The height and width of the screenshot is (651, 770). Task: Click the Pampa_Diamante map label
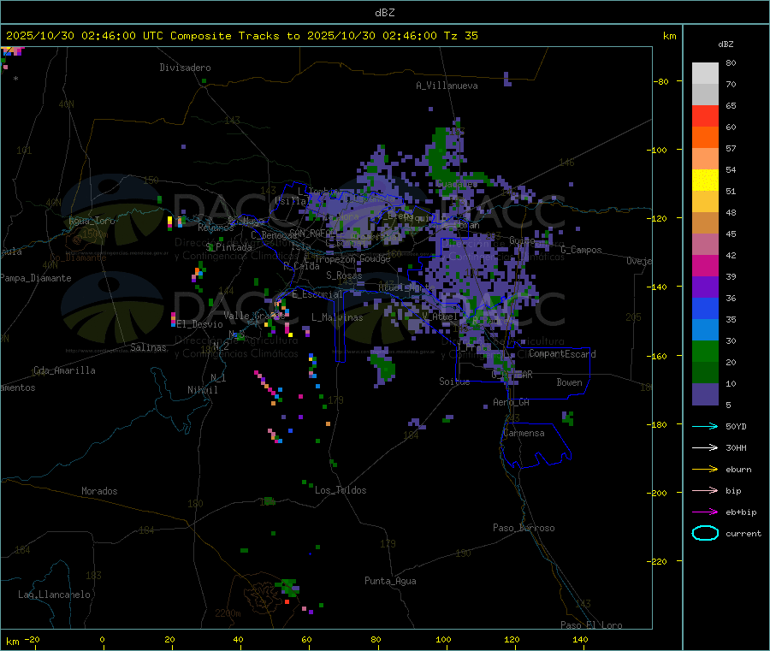pyautogui.click(x=35, y=278)
